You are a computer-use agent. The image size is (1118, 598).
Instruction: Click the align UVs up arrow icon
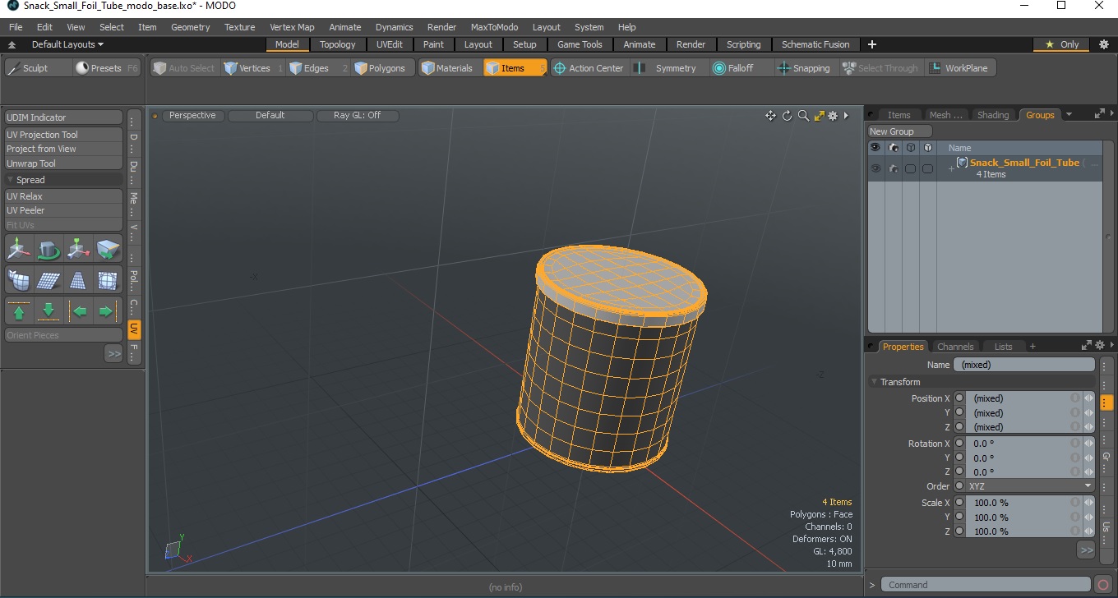tap(19, 311)
